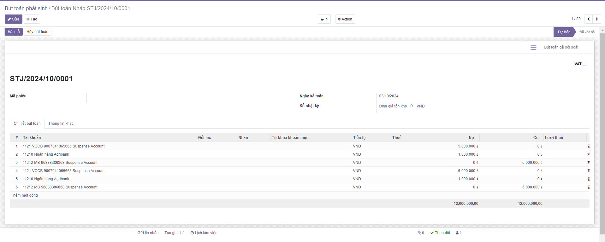Select the Chi tiết bút toán tab
The image size is (605, 242).
(x=27, y=124)
